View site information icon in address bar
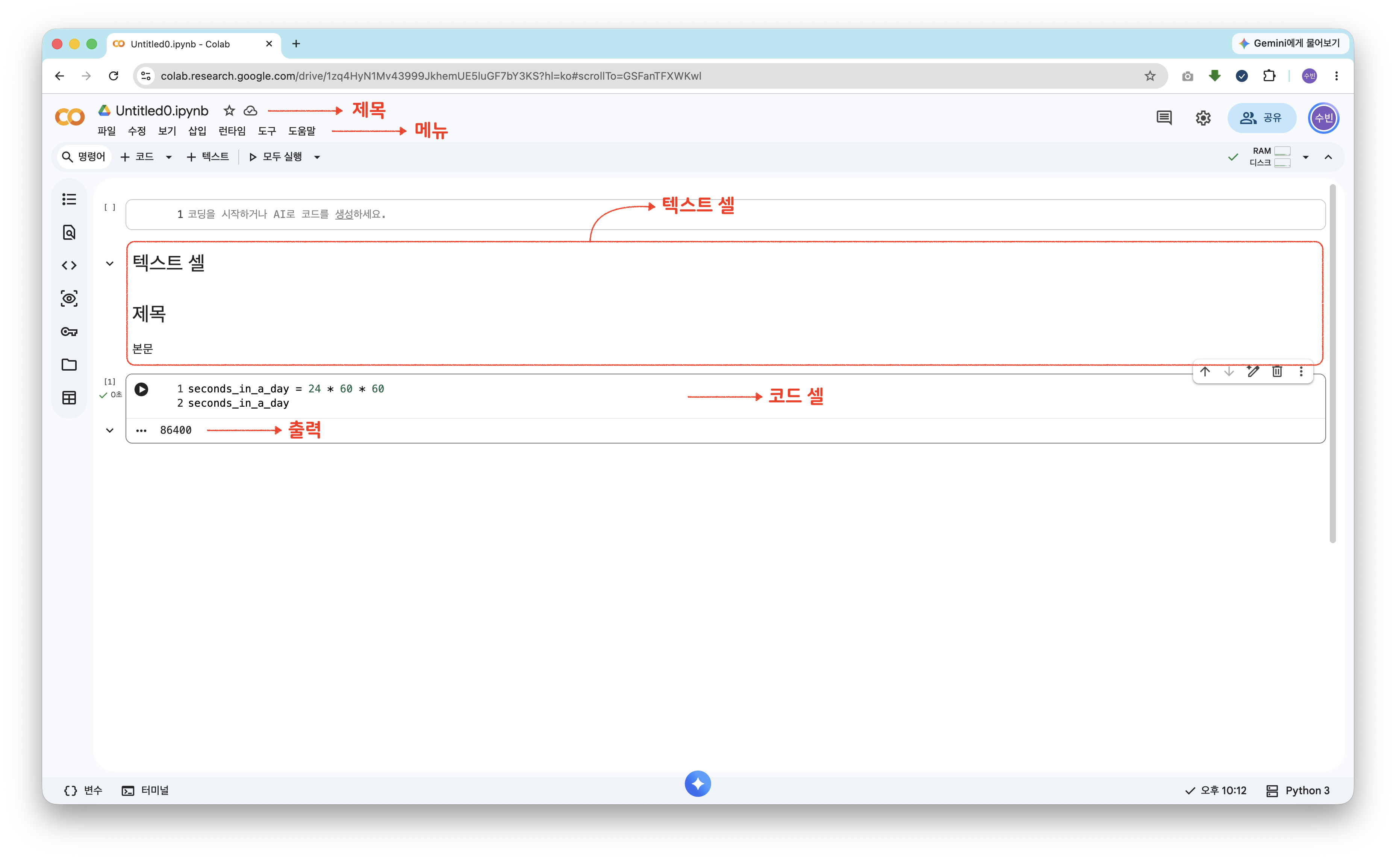The height and width of the screenshot is (860, 1396). click(145, 76)
